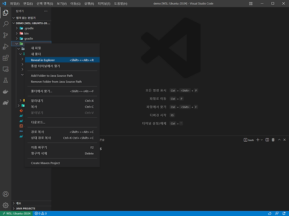The image size is (289, 216).
Task: Open the 파일(F) menu
Action: point(15,3)
